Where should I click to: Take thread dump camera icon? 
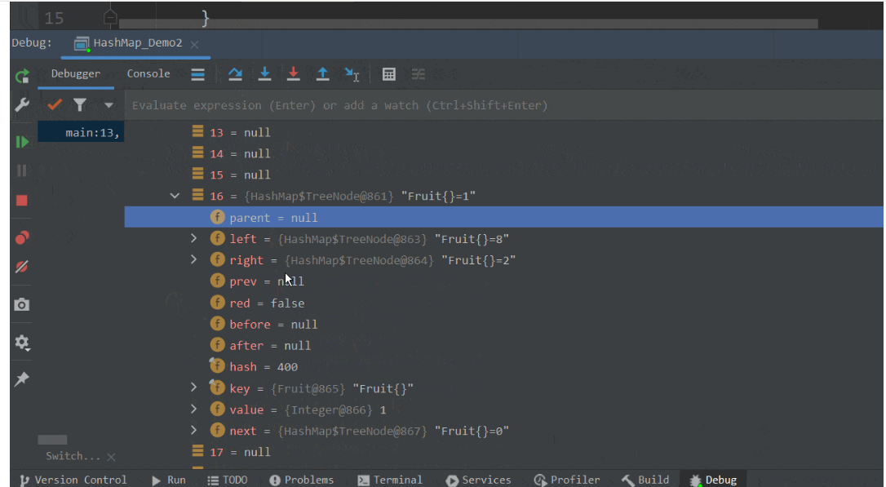pyautogui.click(x=22, y=304)
